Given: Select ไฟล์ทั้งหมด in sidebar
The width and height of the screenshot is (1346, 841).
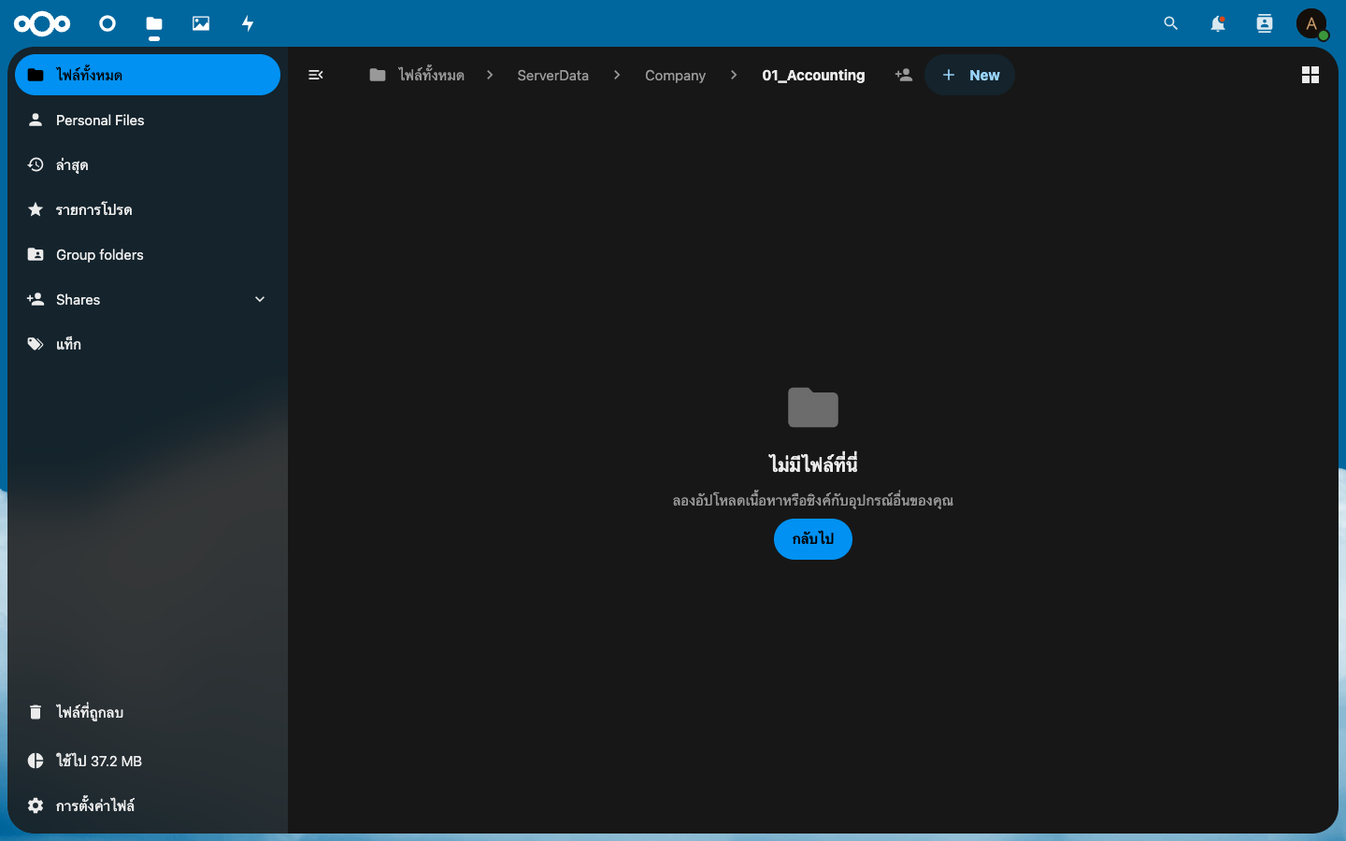Looking at the screenshot, I should (148, 75).
